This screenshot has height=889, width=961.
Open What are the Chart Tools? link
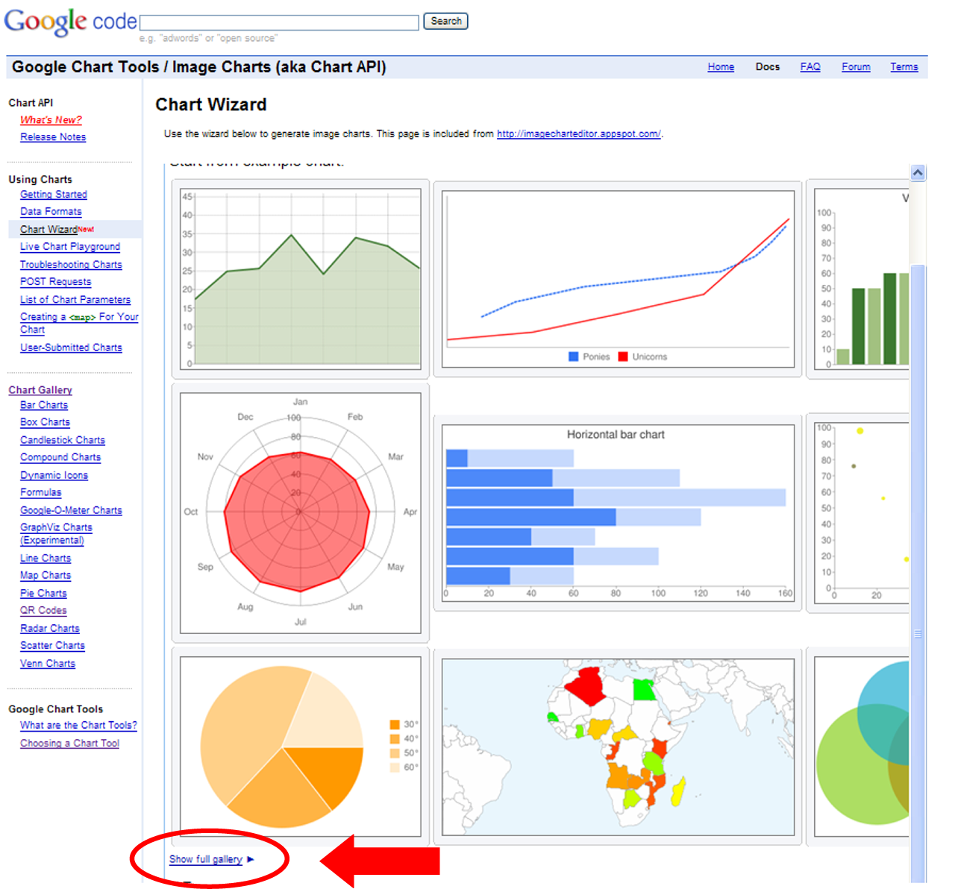point(78,725)
